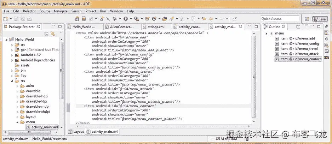Click the Back navigation arrow icon
Screen dimensions: 332x144
[x=211, y=19]
